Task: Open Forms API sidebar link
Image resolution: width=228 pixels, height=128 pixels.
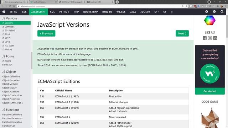Action: pyautogui.click(x=7, y=65)
